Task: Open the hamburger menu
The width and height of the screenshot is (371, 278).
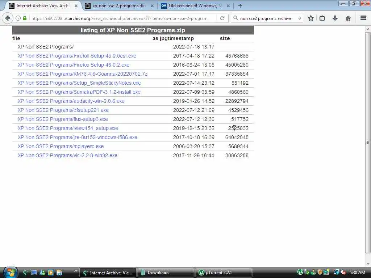Action: 363,18
